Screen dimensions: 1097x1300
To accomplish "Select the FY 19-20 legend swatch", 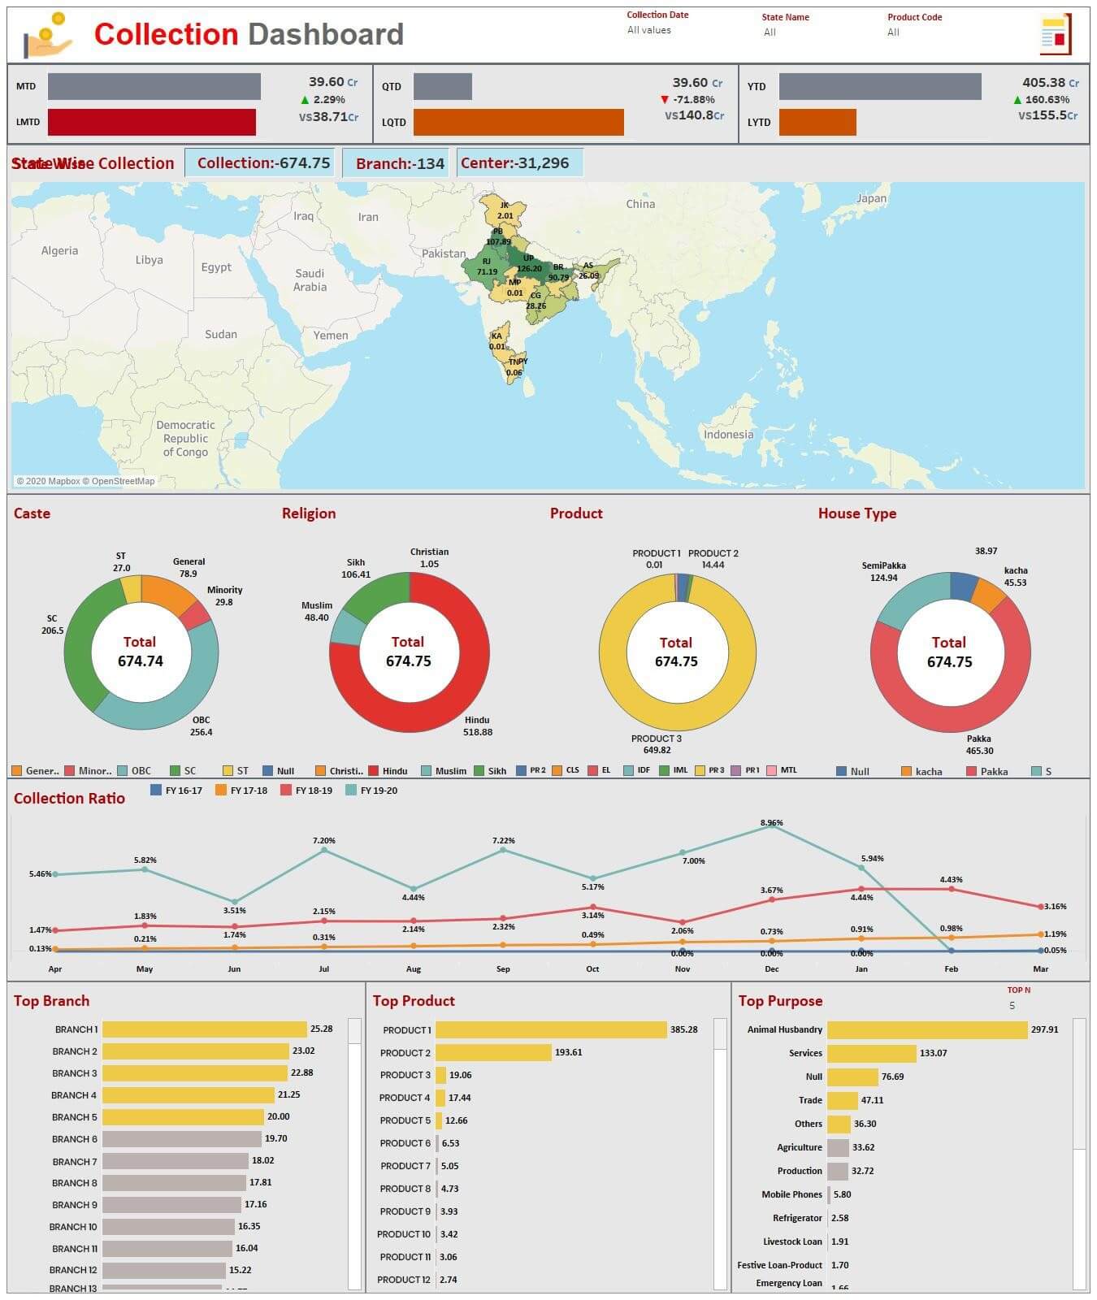I will [351, 791].
